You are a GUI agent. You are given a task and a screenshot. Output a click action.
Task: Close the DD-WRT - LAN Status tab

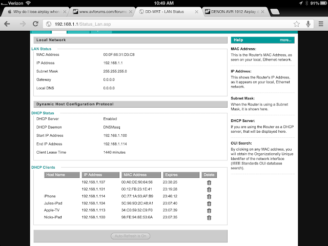(x=197, y=12)
